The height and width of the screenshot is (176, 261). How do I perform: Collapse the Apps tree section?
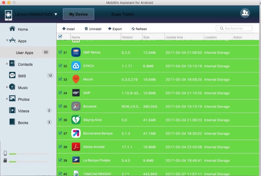(7, 41)
